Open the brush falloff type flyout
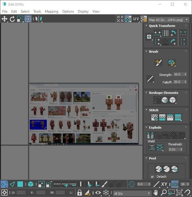Screen dimensions: 192x197 pos(150,79)
